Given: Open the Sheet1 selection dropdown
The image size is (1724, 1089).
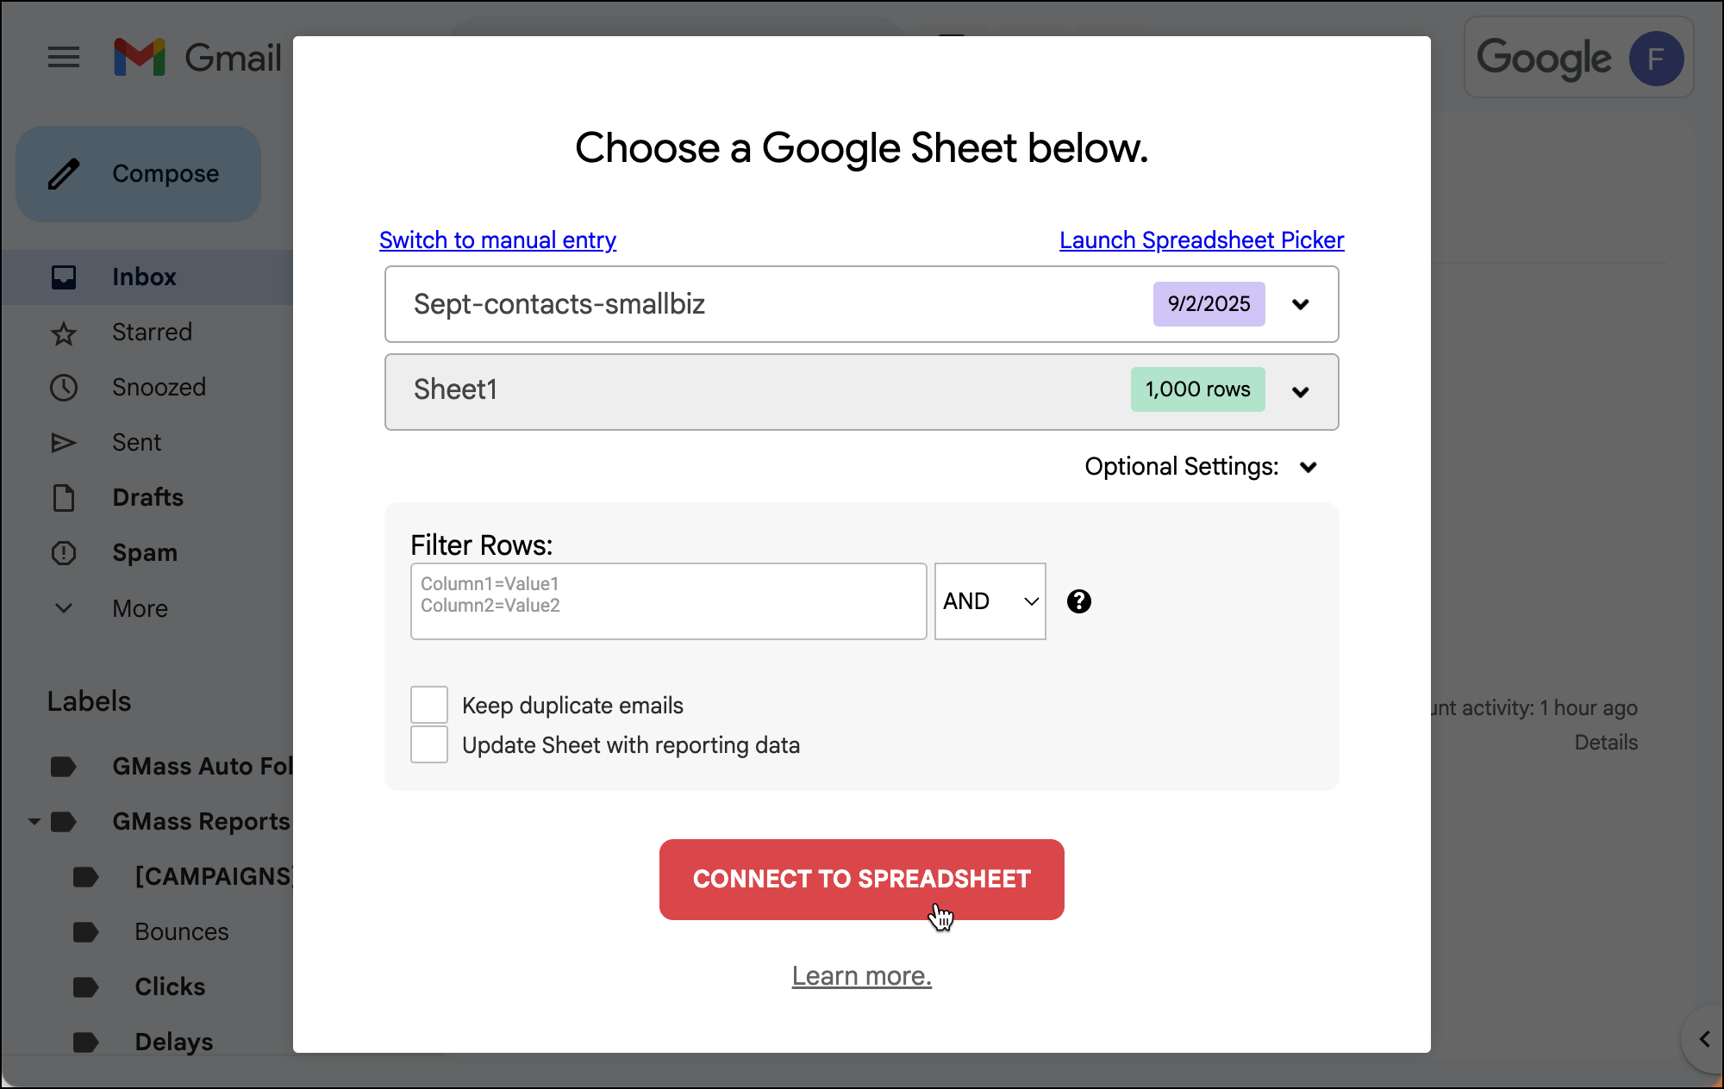Looking at the screenshot, I should [1302, 392].
